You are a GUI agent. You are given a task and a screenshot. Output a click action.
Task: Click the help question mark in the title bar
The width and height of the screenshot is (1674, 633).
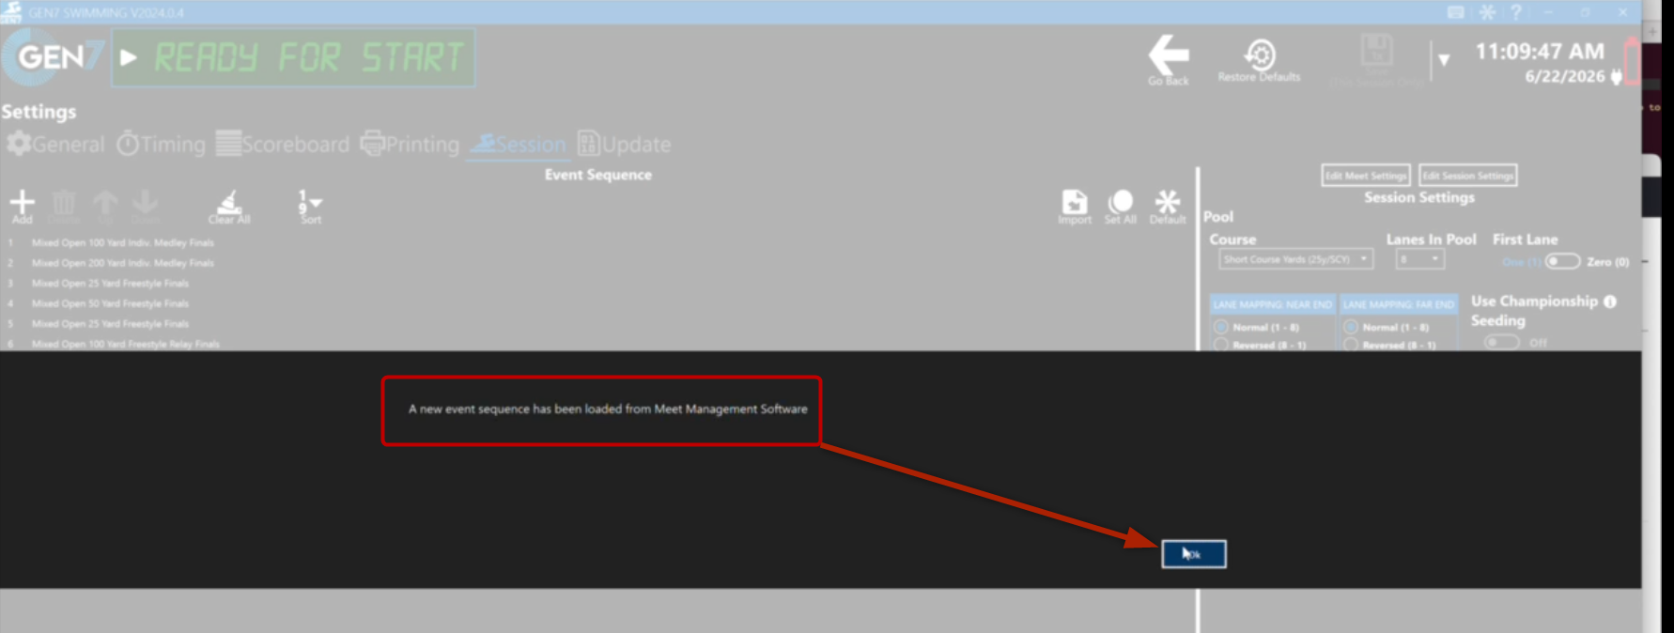point(1516,12)
